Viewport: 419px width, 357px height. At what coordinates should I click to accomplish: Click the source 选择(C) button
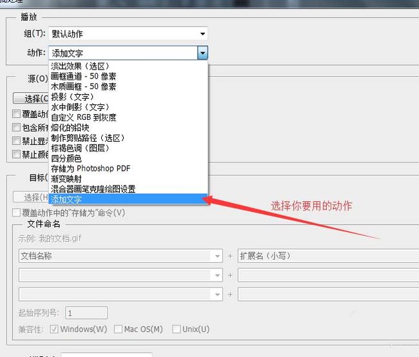tap(31, 99)
